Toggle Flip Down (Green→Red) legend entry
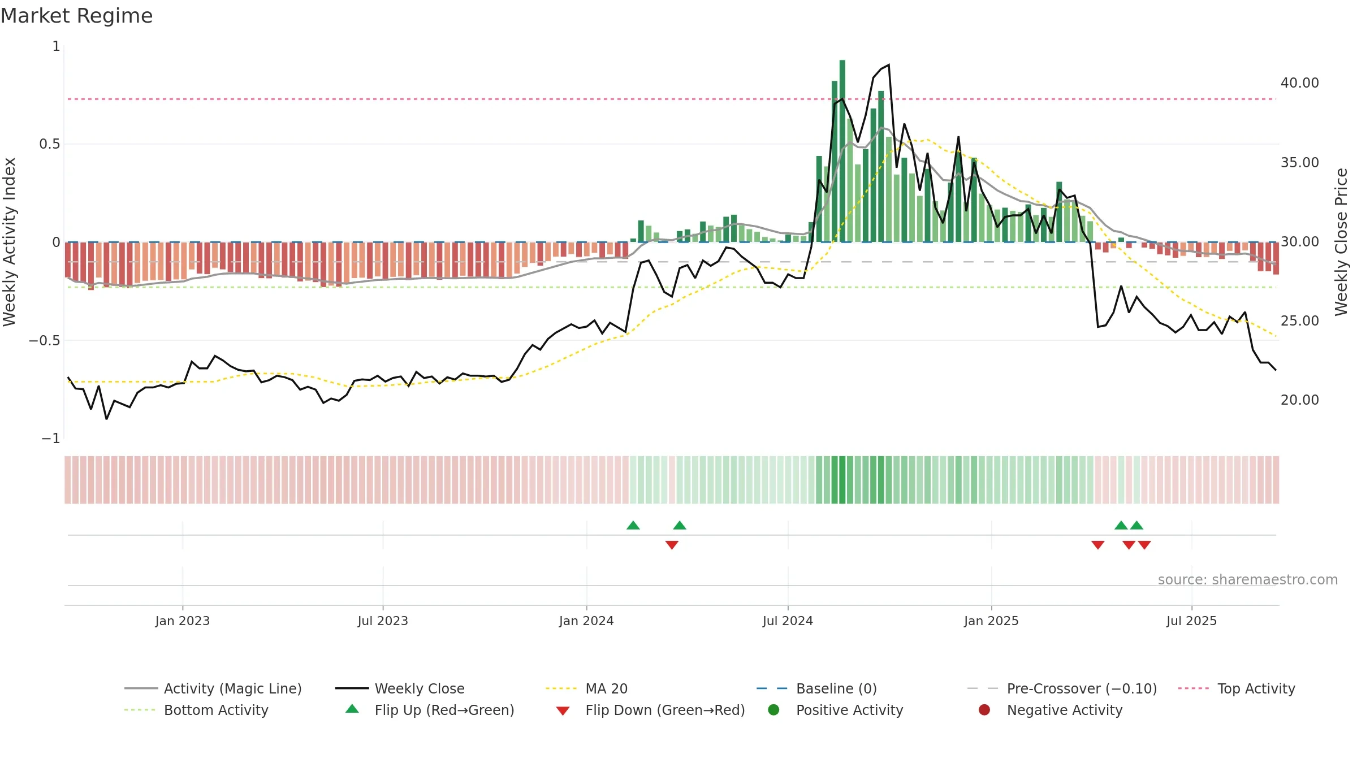The height and width of the screenshot is (763, 1357). [x=650, y=710]
